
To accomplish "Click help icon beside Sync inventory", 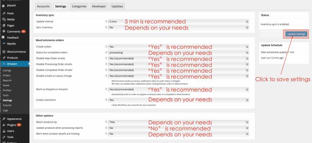I will [x=106, y=27].
